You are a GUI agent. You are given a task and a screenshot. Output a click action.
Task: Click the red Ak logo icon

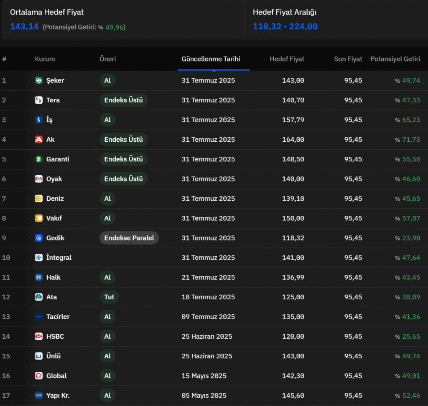pyautogui.click(x=39, y=140)
